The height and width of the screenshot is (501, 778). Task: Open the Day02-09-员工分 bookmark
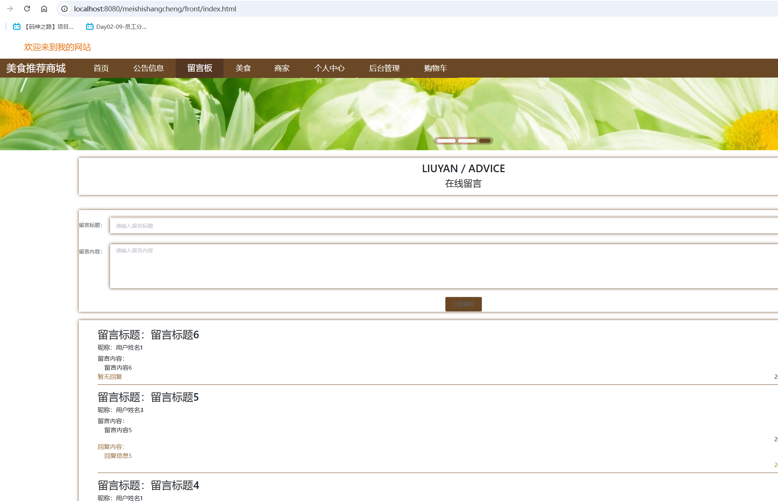tap(116, 26)
